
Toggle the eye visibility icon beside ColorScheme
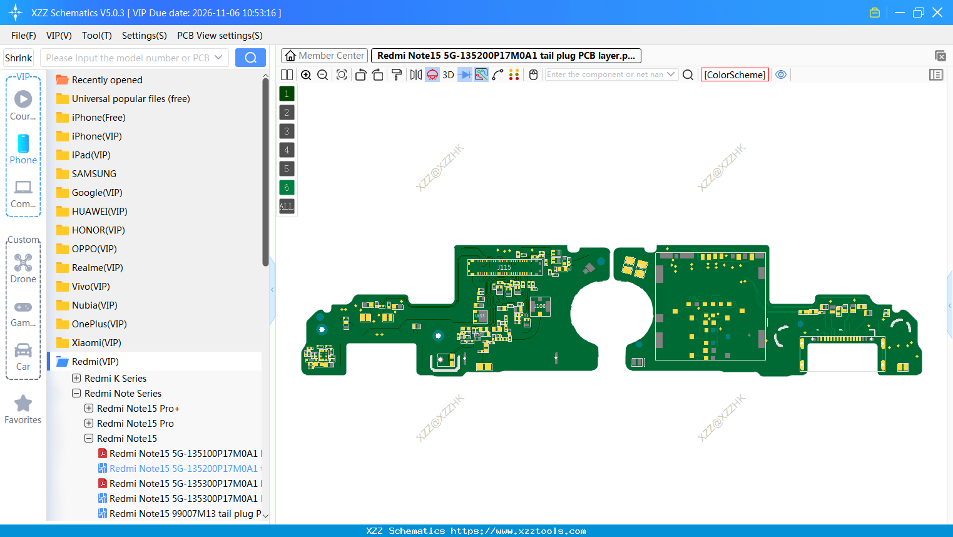781,74
